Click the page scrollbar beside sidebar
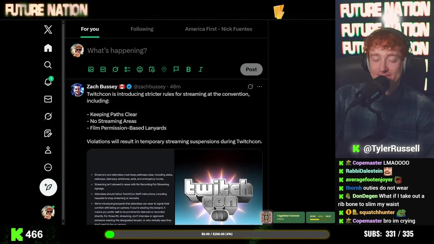Image resolution: width=434 pixels, height=244 pixels. pos(63,122)
